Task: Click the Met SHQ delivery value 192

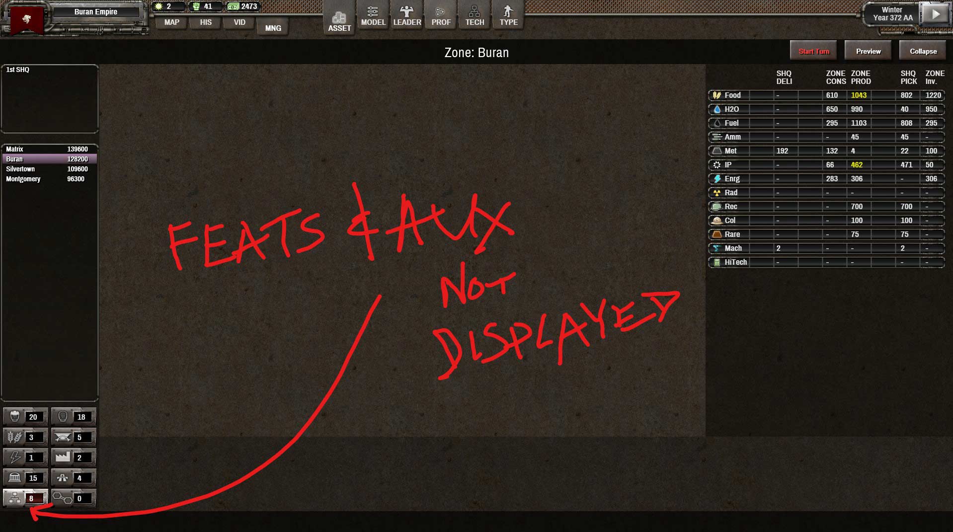Action: 782,151
